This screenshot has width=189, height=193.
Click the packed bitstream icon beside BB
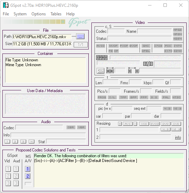100,71
